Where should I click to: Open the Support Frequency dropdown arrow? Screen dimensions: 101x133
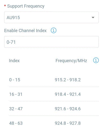pos(93,17)
